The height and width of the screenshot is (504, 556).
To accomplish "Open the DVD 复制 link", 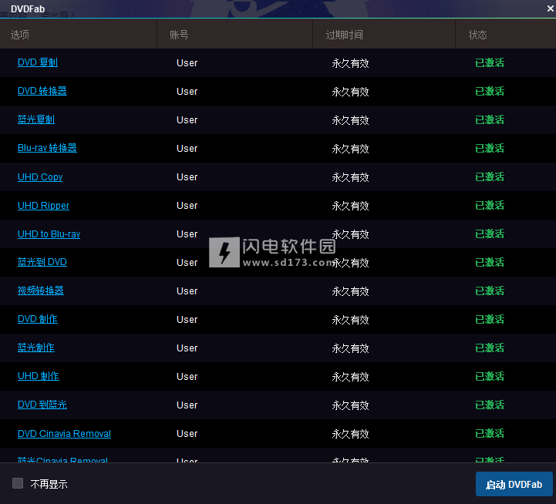I will pyautogui.click(x=38, y=62).
